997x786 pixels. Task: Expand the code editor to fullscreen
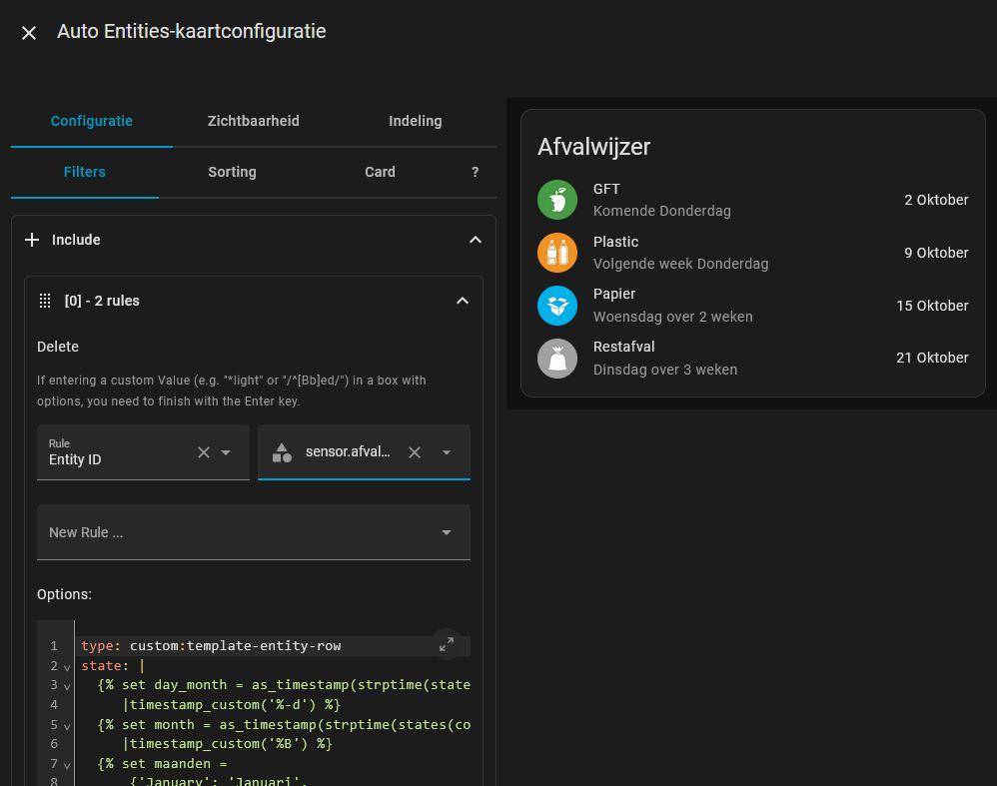pyautogui.click(x=447, y=644)
